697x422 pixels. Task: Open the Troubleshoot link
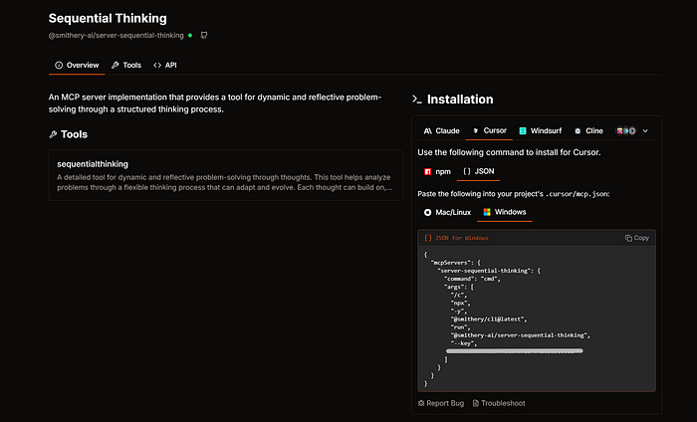point(499,403)
